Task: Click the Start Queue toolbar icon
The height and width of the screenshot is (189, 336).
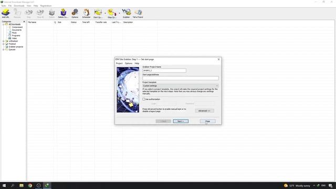Action: pyautogui.click(x=98, y=14)
